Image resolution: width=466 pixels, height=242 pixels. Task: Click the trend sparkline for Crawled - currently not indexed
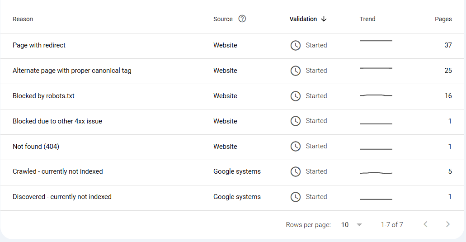(x=376, y=173)
